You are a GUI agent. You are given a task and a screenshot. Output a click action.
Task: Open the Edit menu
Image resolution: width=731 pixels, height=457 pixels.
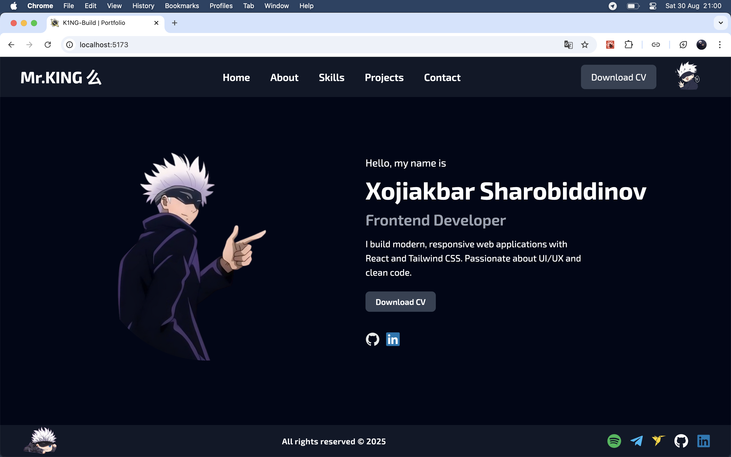pyautogui.click(x=90, y=6)
